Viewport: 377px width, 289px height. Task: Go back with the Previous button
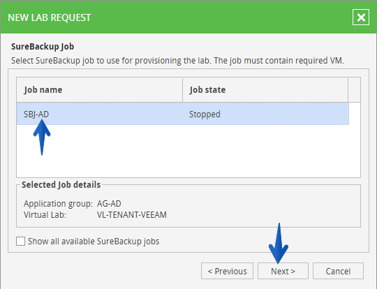pyautogui.click(x=227, y=271)
